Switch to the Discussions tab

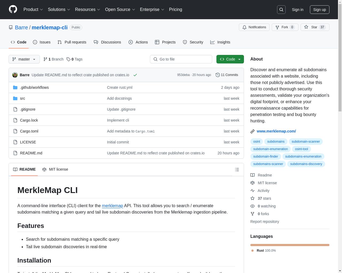pyautogui.click(x=107, y=42)
